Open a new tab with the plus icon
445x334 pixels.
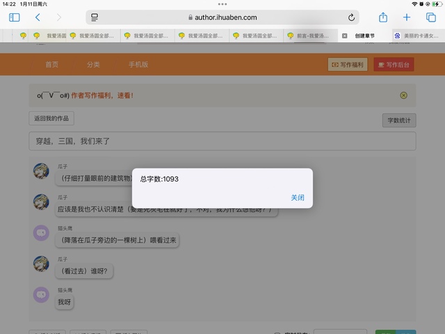[407, 17]
